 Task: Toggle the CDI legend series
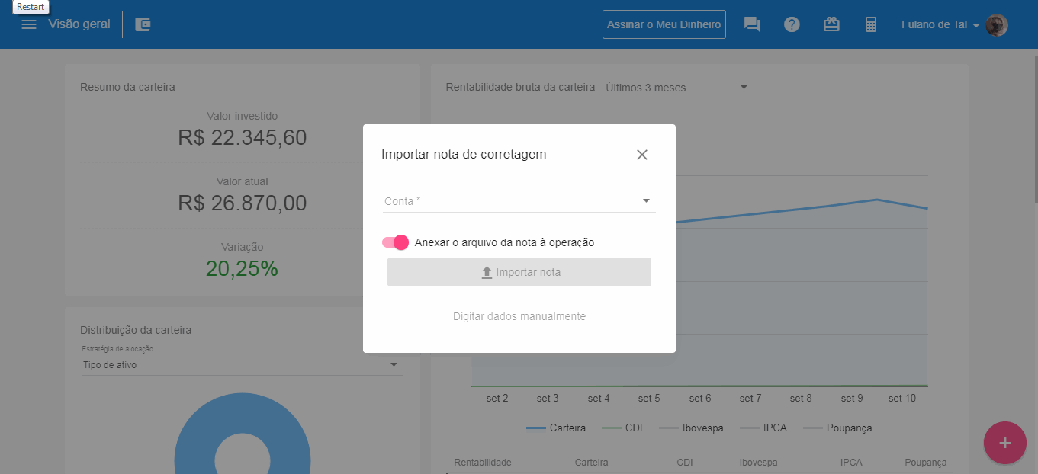click(x=622, y=428)
